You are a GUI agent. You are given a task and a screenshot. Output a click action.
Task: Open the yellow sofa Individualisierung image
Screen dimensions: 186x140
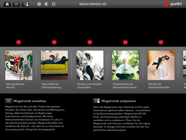point(54,65)
